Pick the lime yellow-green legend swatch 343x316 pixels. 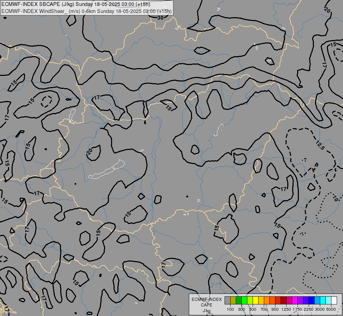pyautogui.click(x=250, y=300)
